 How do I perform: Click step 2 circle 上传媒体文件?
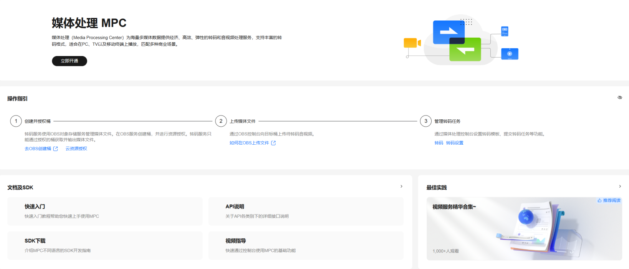(221, 121)
